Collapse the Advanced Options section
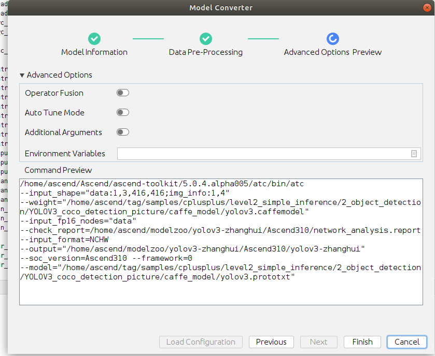Image resolution: width=435 pixels, height=356 pixels. [x=22, y=75]
